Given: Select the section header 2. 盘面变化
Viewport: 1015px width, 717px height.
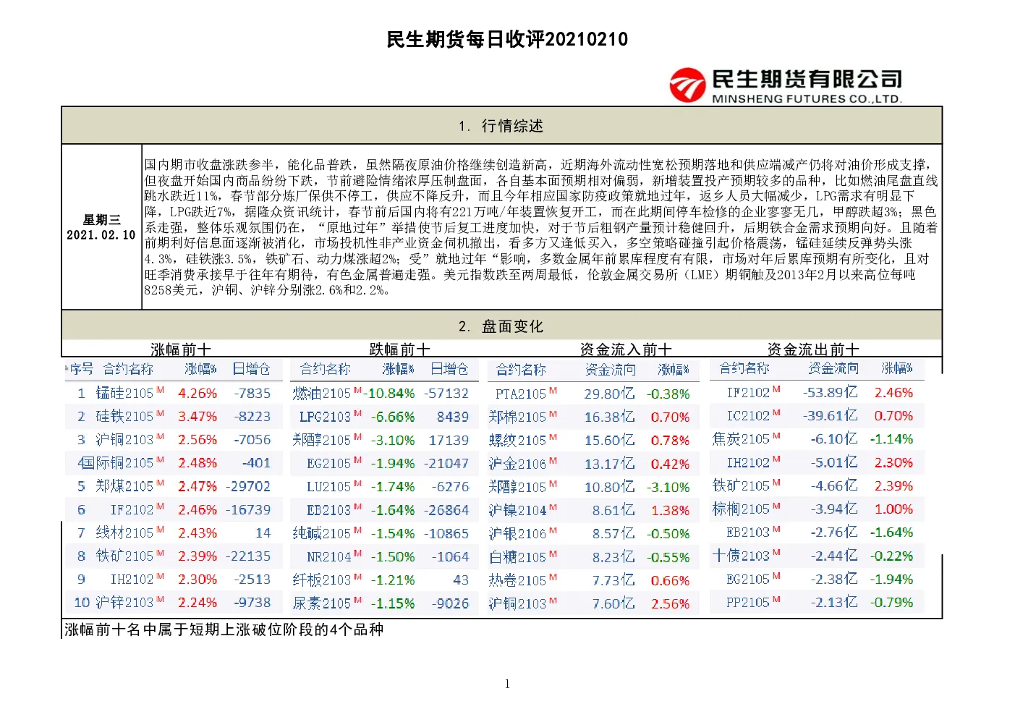Looking at the screenshot, I should coord(501,326).
